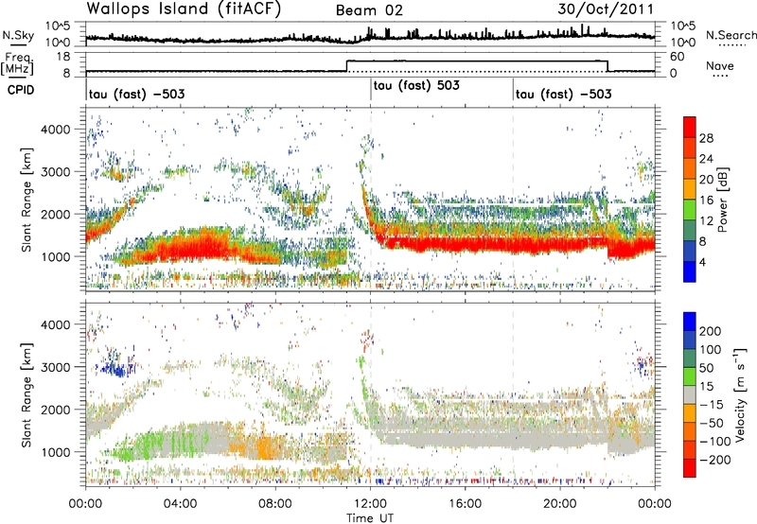Click the "CPID" row label
757x524 pixels.
(x=21, y=90)
